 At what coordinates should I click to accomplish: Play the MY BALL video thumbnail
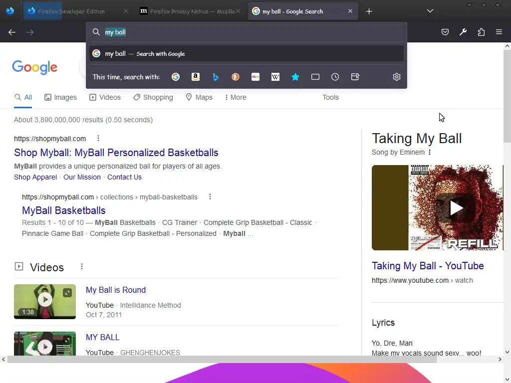tap(45, 344)
